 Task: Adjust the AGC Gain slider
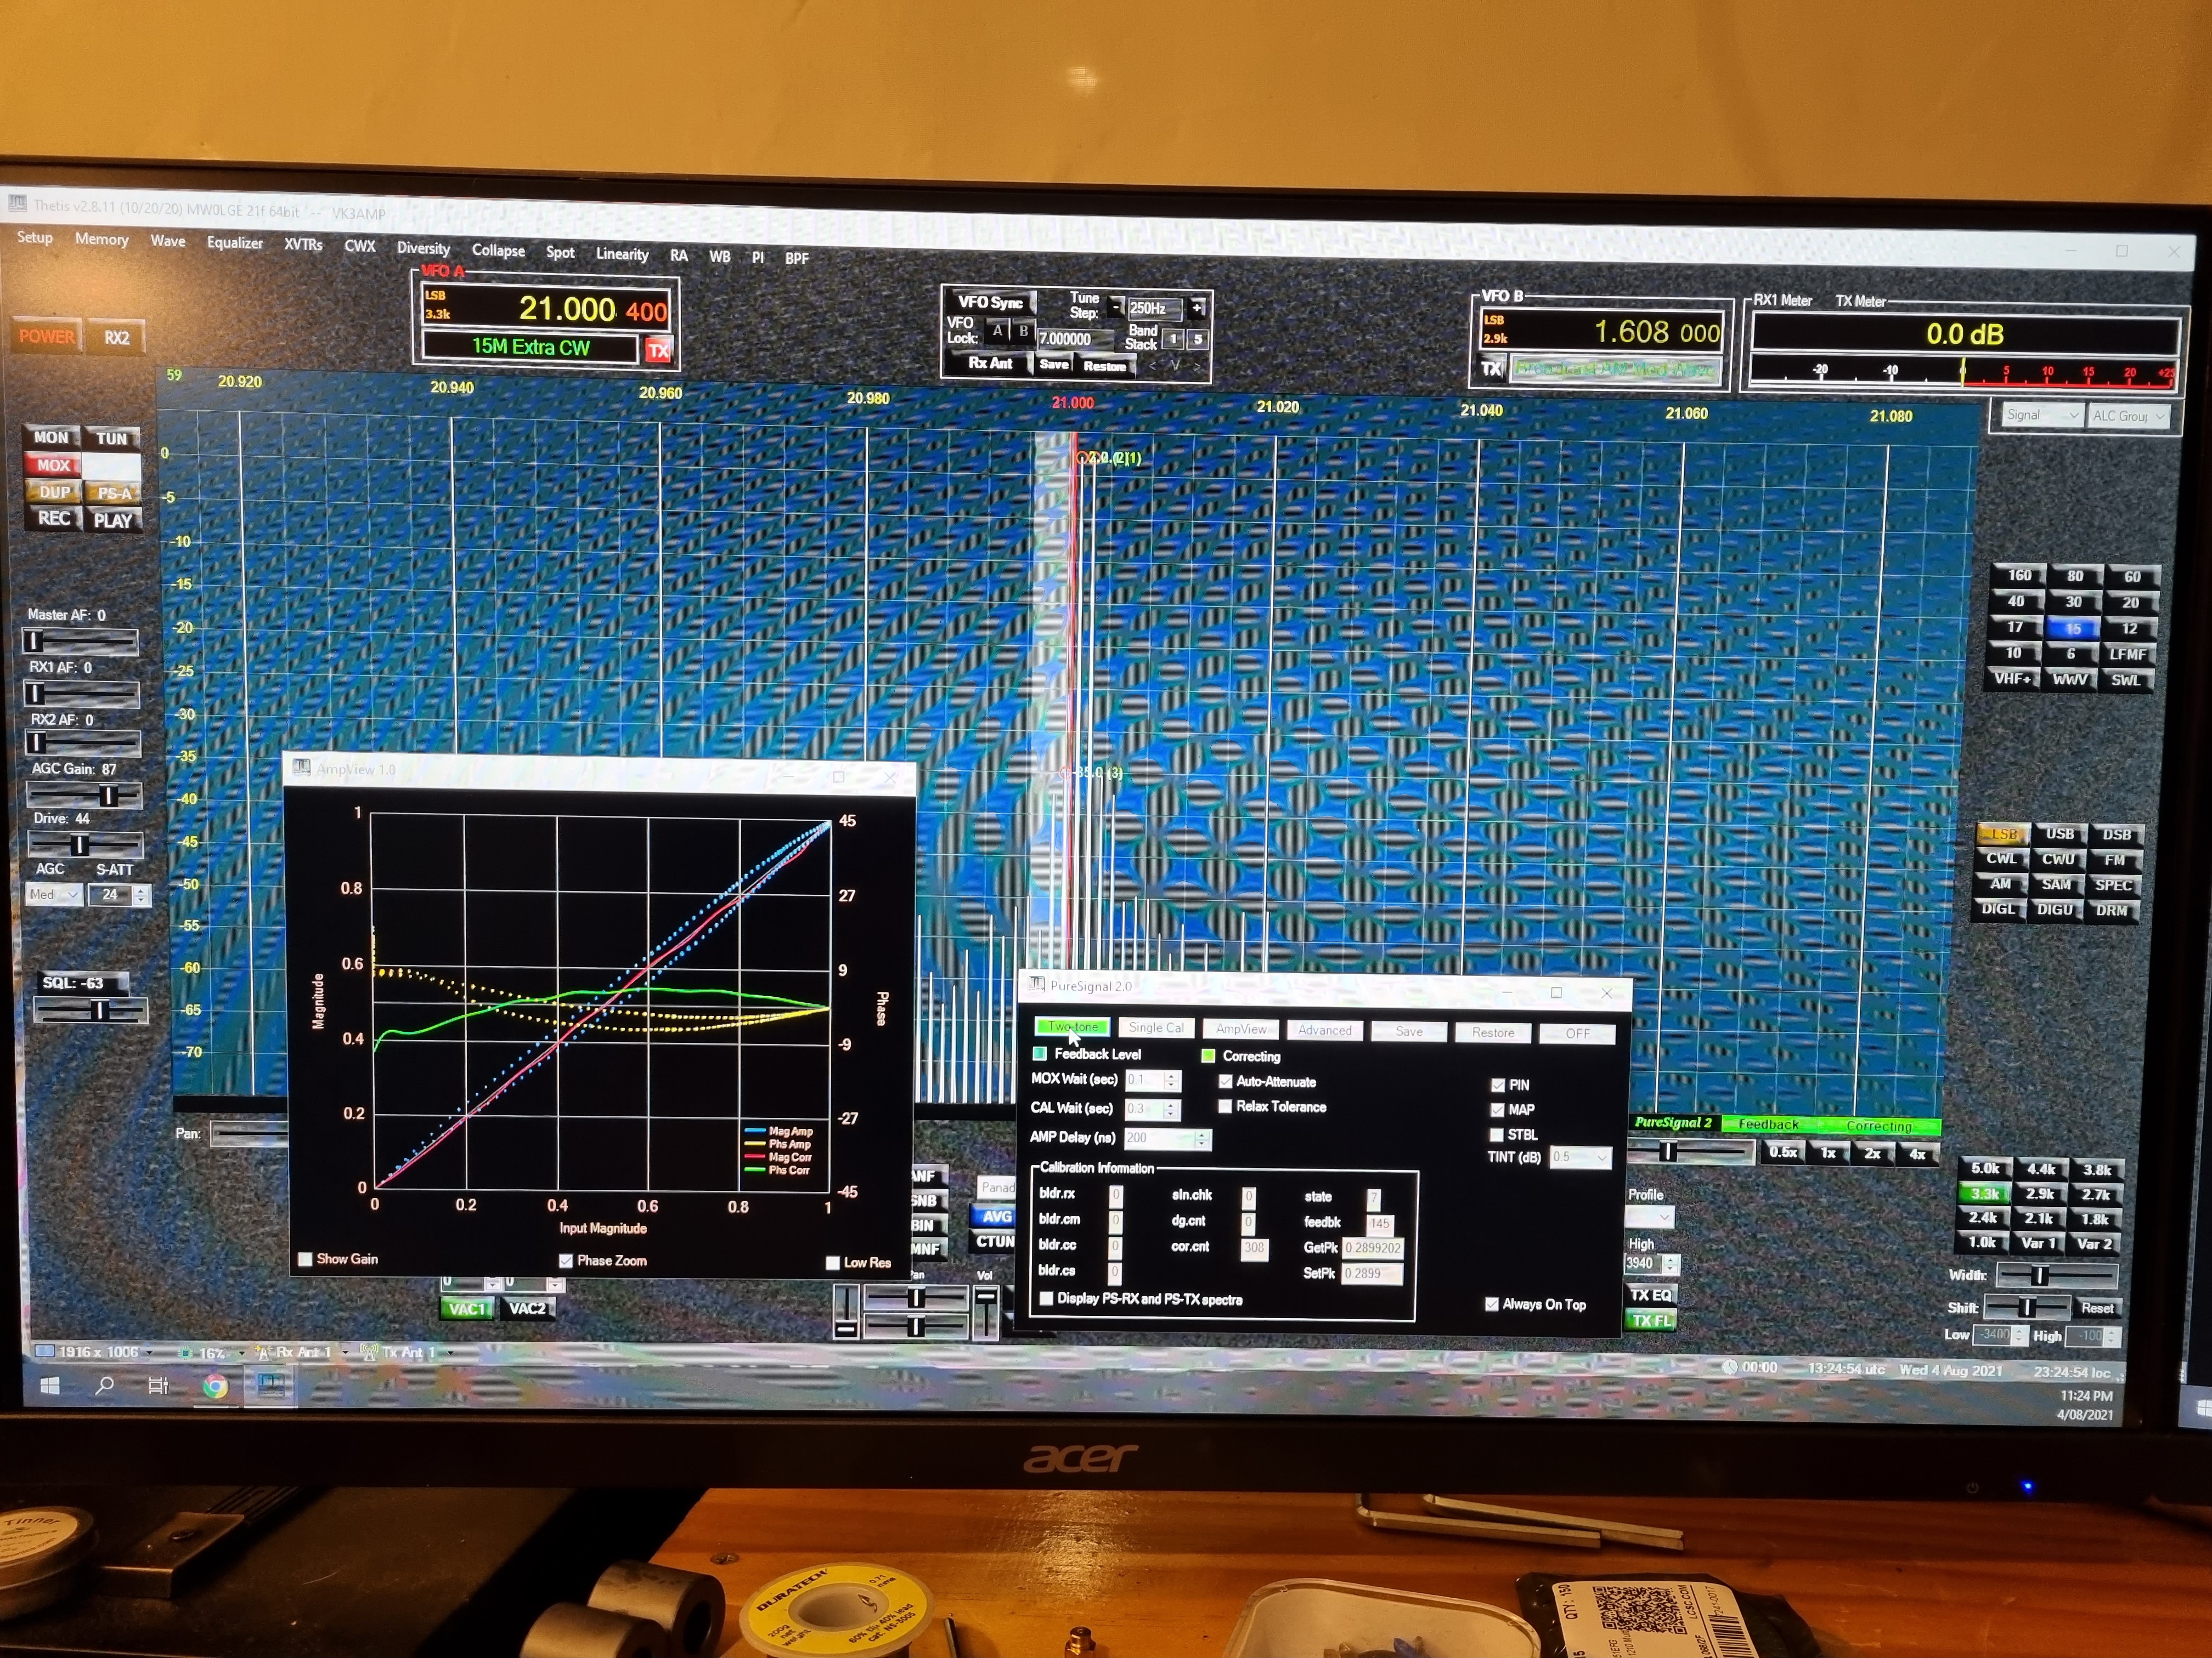coord(84,796)
